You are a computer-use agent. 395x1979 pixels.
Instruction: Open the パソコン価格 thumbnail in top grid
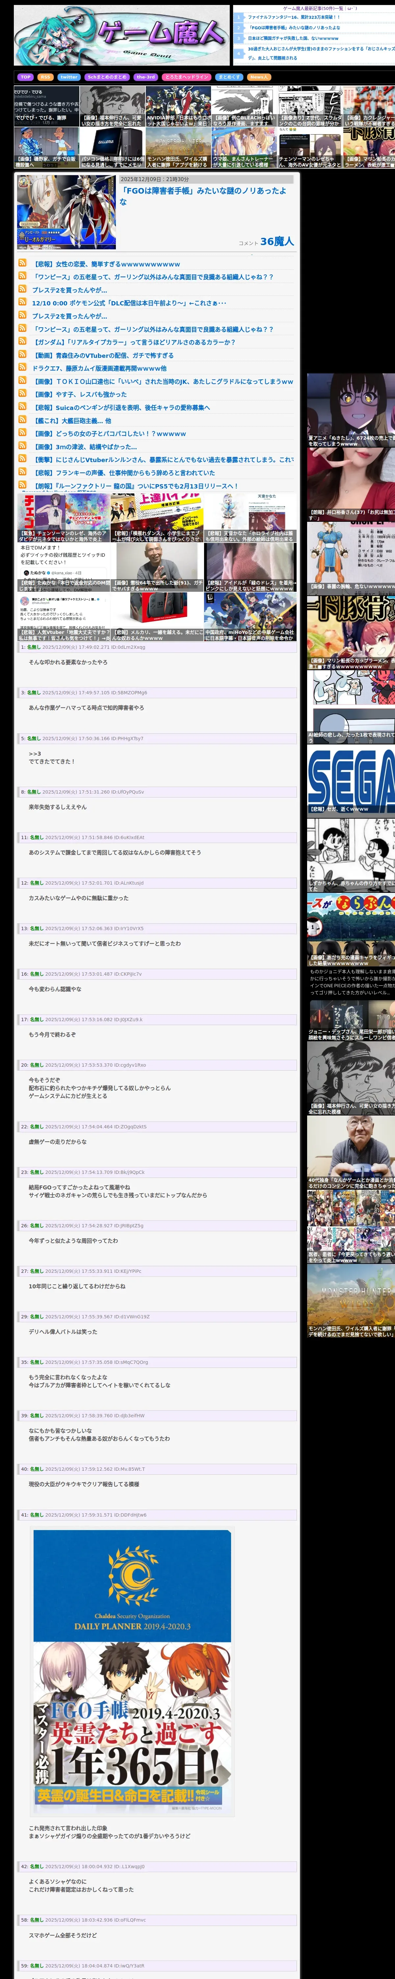pos(111,147)
